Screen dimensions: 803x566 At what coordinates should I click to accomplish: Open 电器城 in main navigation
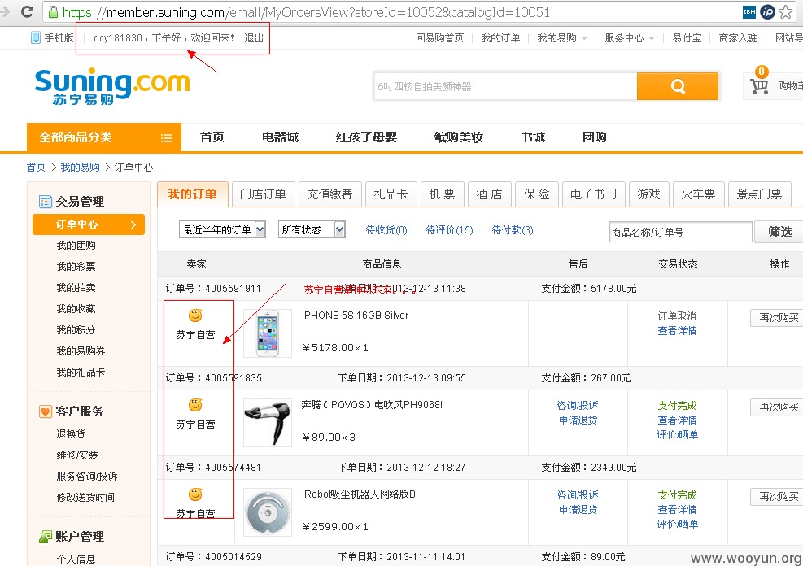(280, 137)
